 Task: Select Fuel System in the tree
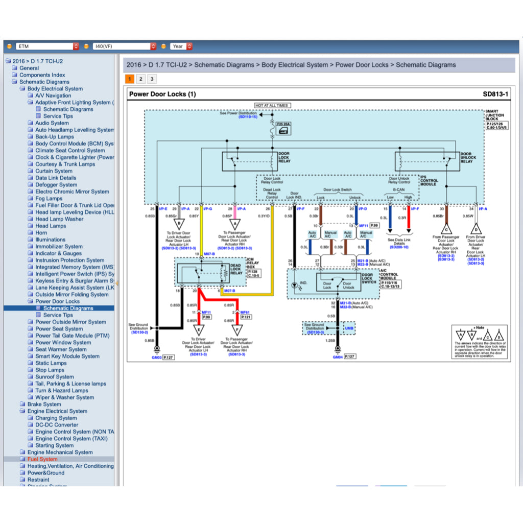pyautogui.click(x=42, y=459)
